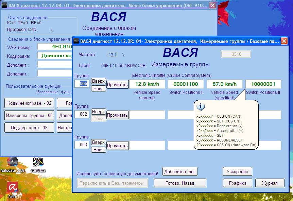Click Прочитать button for group 066
293x201 pixels.
pyautogui.click(x=117, y=84)
